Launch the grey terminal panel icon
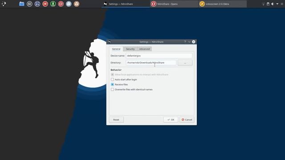This screenshot has height=160, width=285. [x=29, y=4]
